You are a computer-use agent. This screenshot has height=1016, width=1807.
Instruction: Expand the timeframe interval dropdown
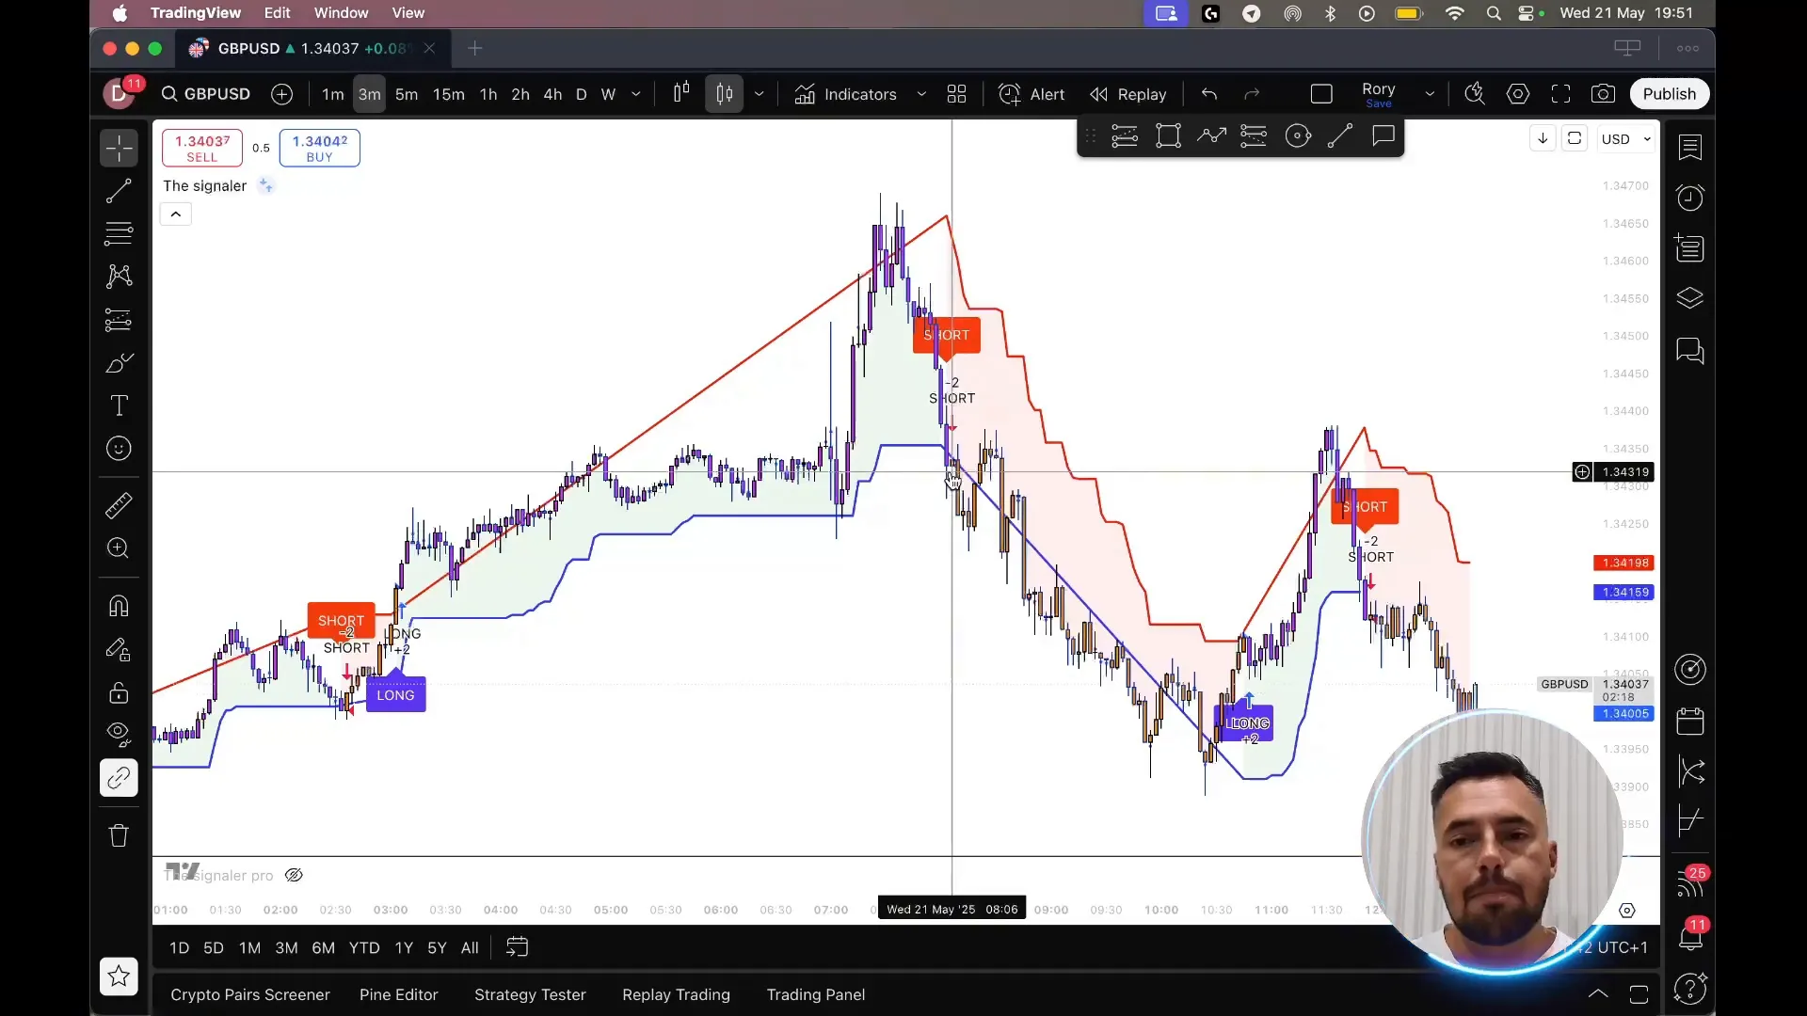[636, 94]
